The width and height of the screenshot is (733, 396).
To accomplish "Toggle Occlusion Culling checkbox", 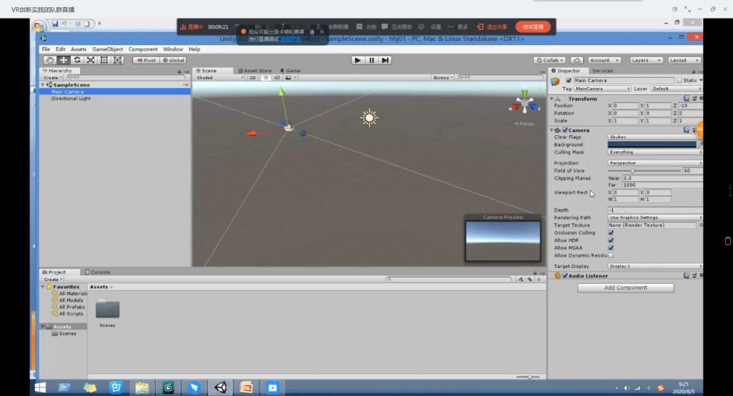I will coord(611,232).
